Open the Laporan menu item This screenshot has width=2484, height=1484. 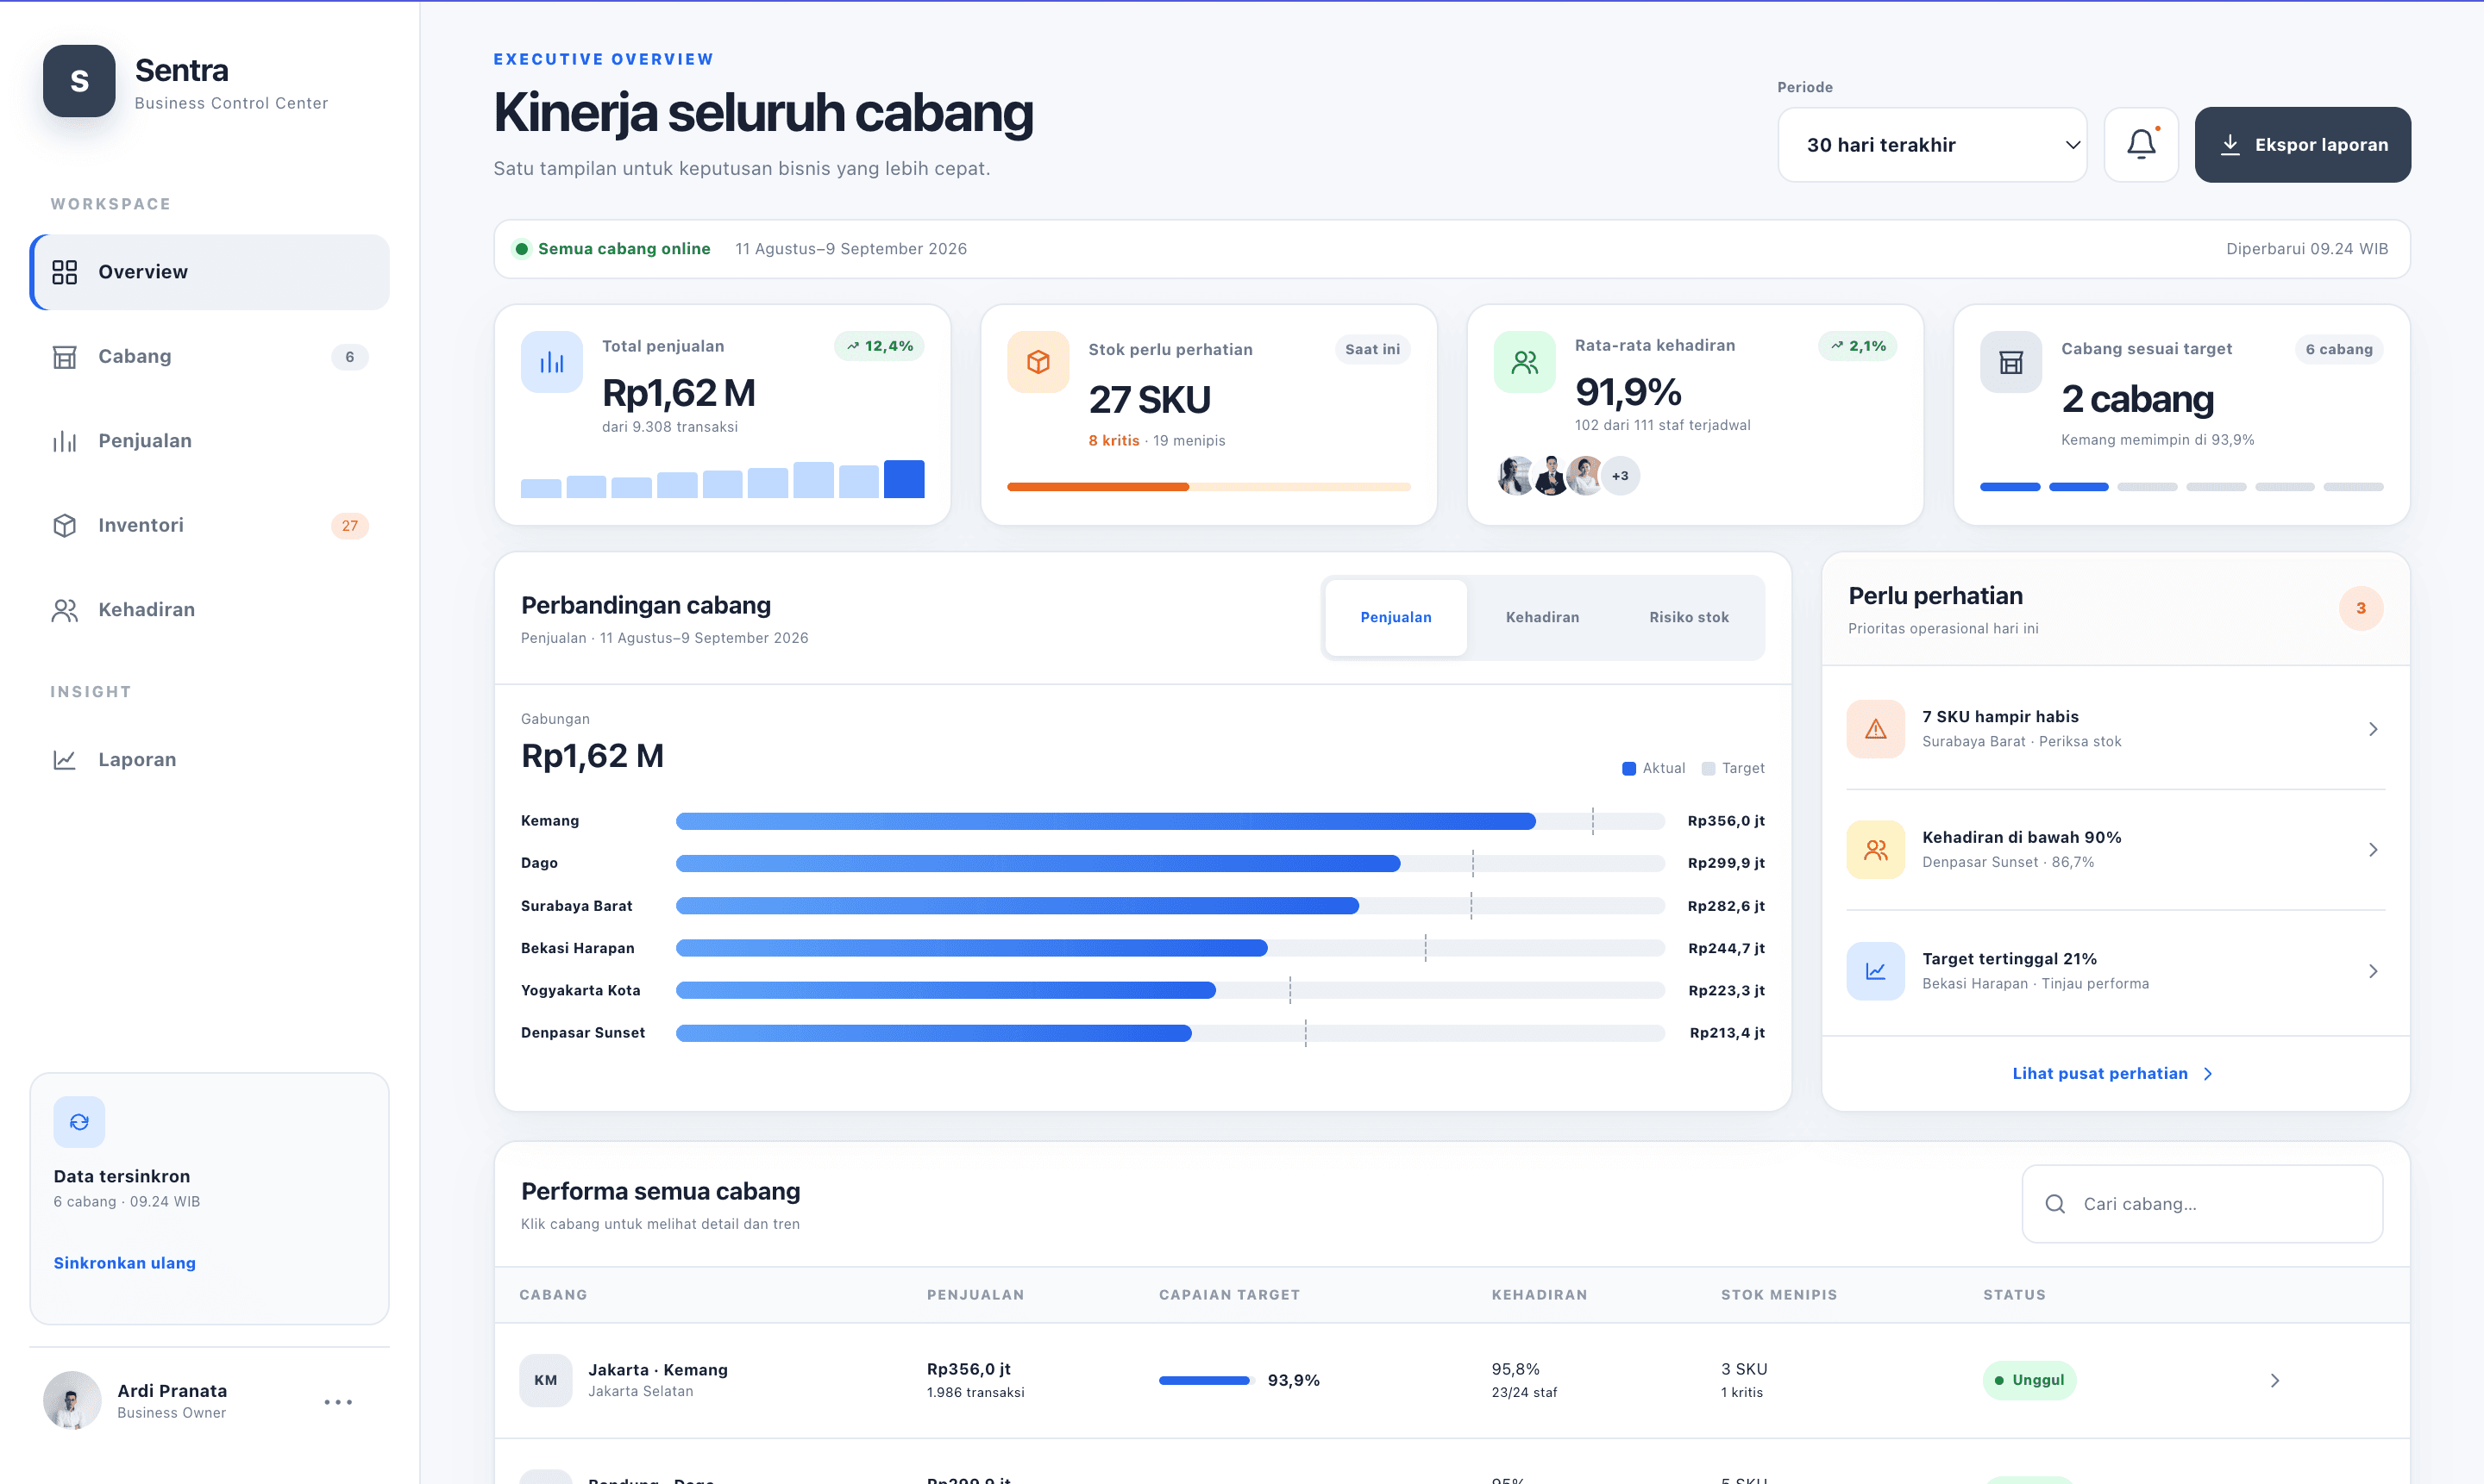(x=210, y=759)
